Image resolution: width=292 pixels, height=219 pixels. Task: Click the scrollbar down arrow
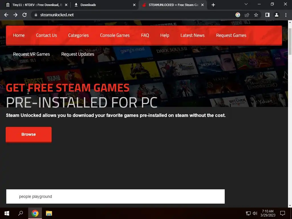click(x=290, y=206)
